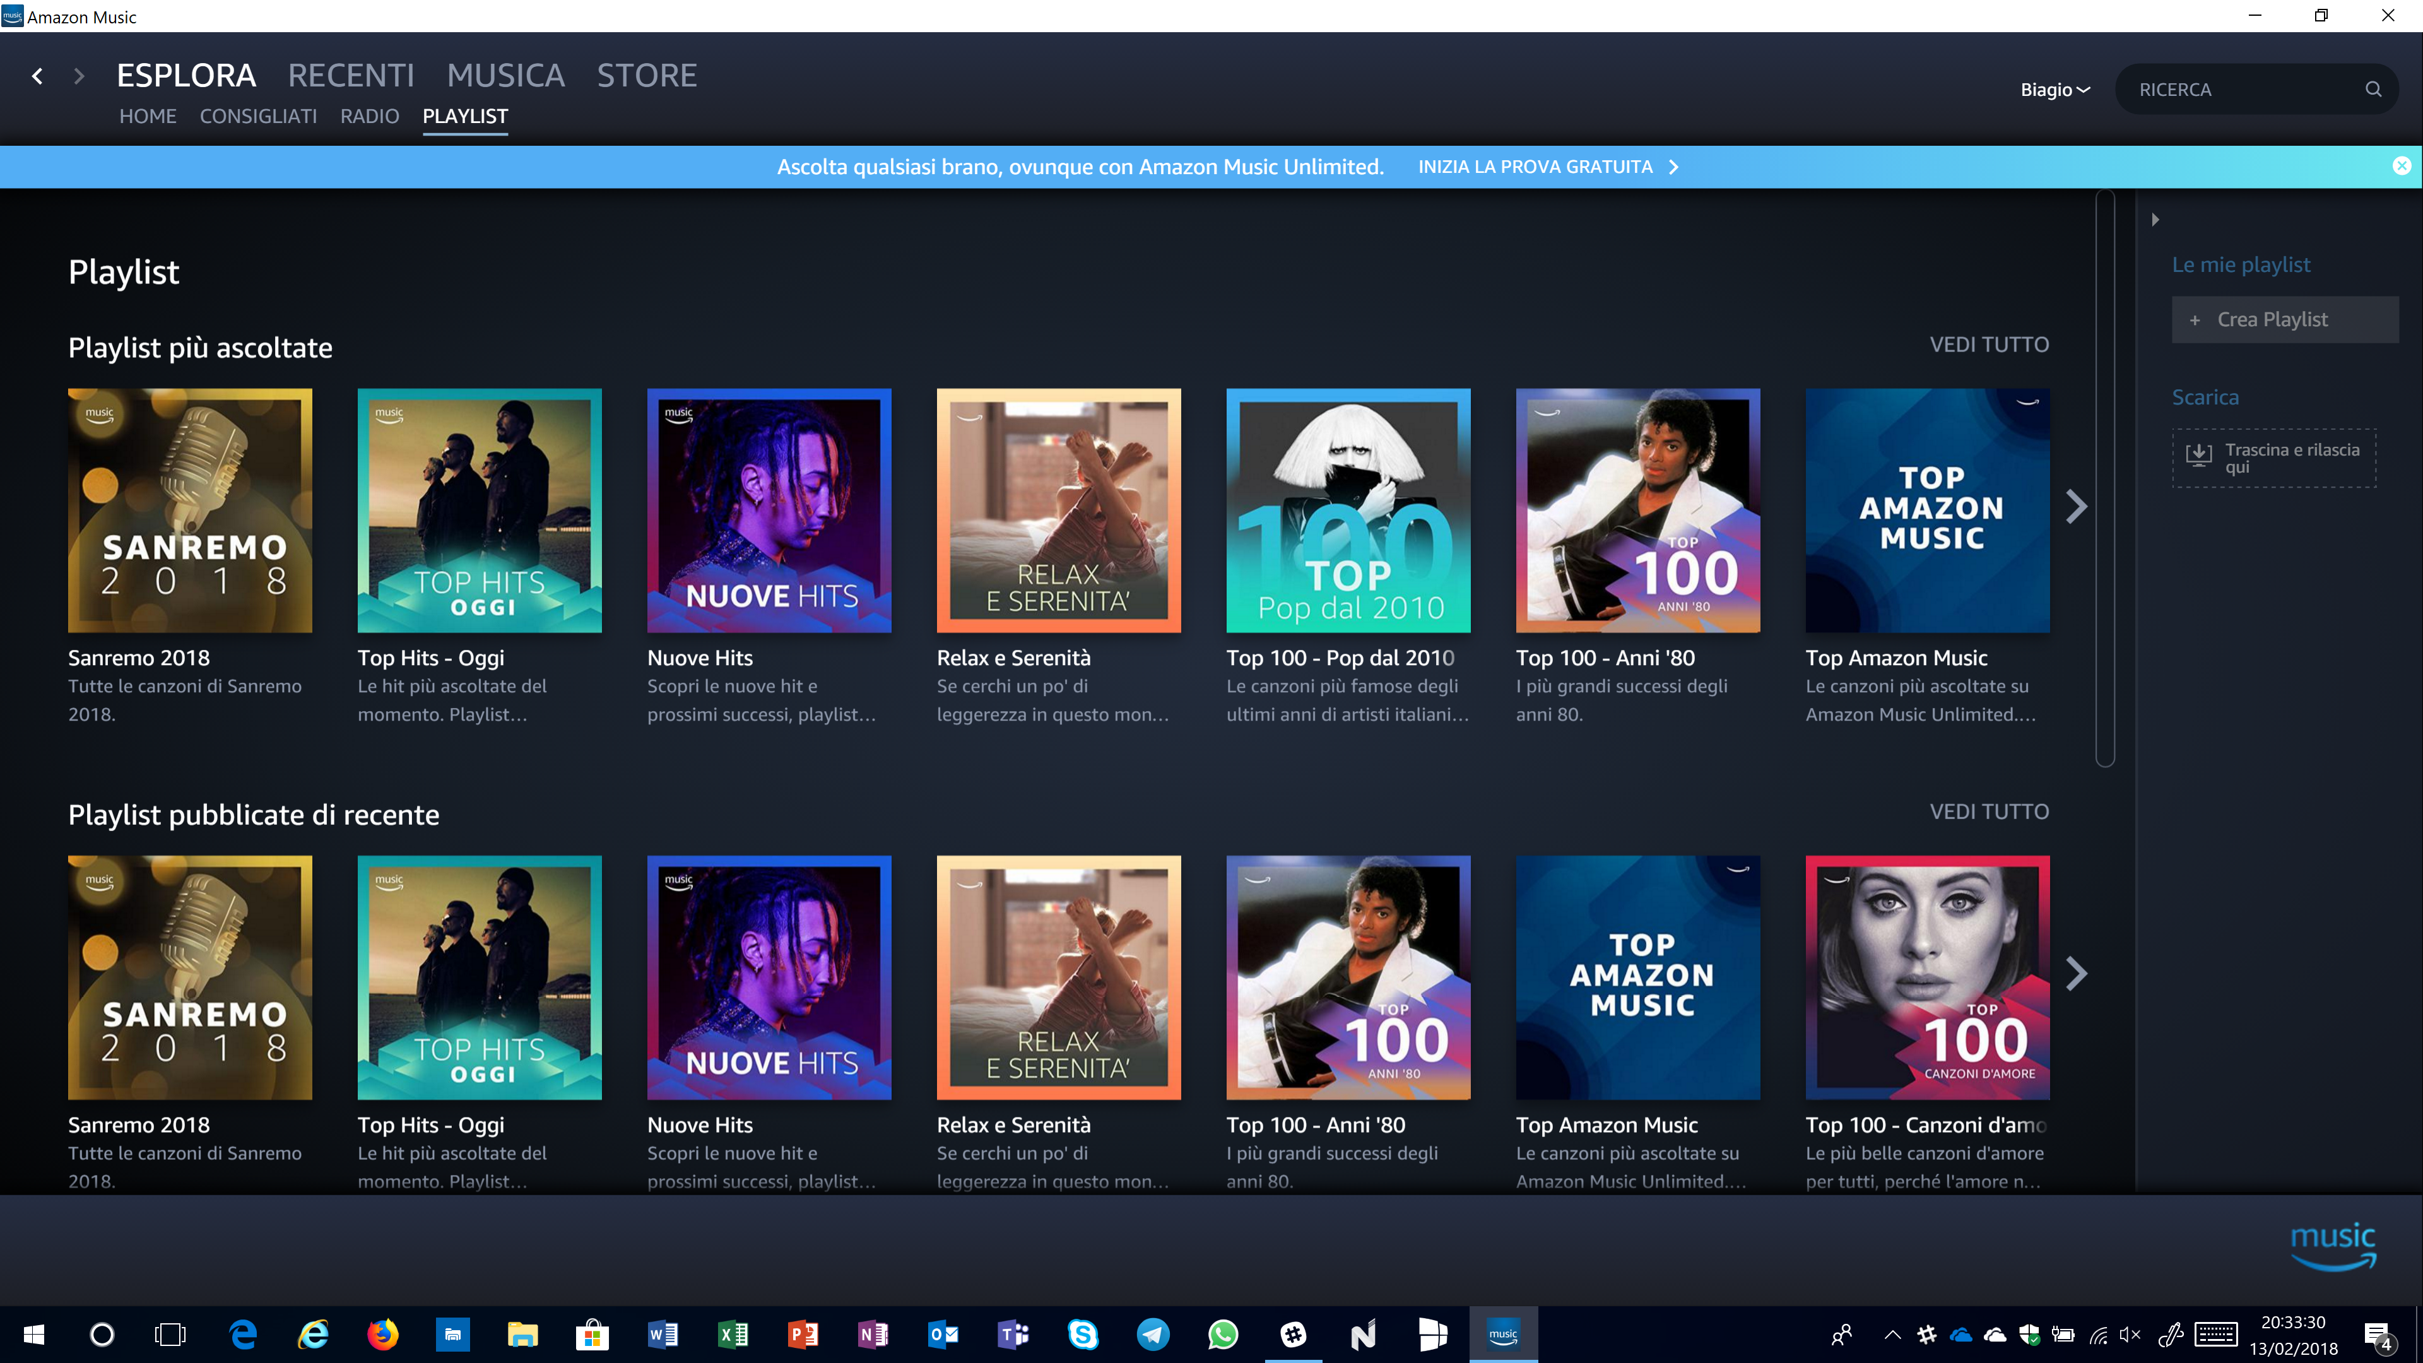Launch Firefox from taskbar
The image size is (2423, 1363).
[x=383, y=1334]
